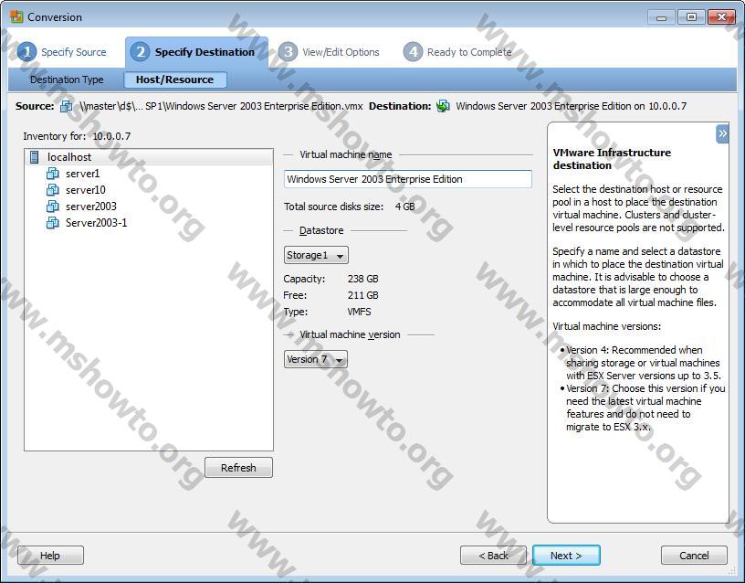Edit the Virtual machine name field

click(408, 179)
